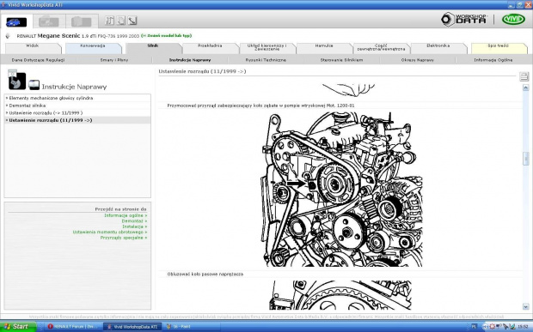Click the Zmień model lub typ link
Screen dimensions: 533x332
pos(166,35)
